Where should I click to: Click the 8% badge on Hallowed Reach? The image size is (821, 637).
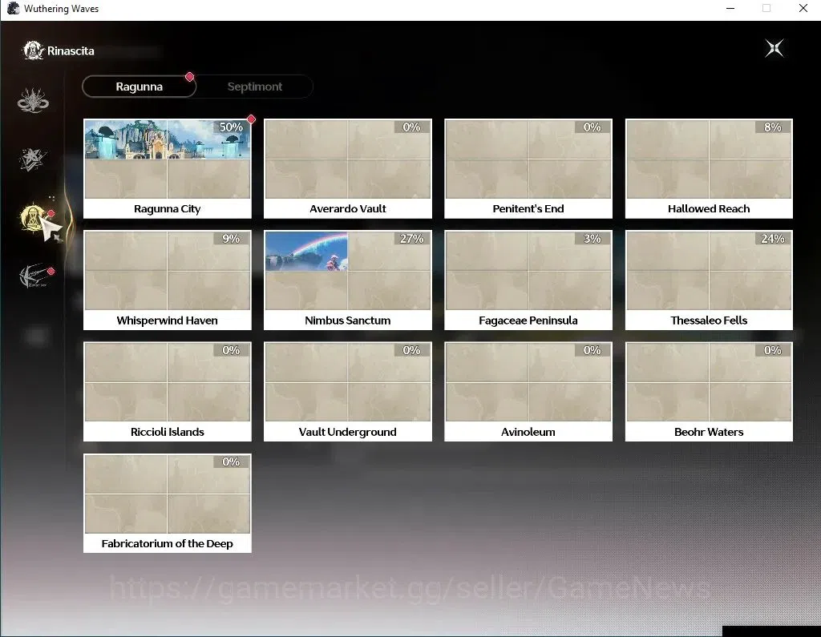773,127
